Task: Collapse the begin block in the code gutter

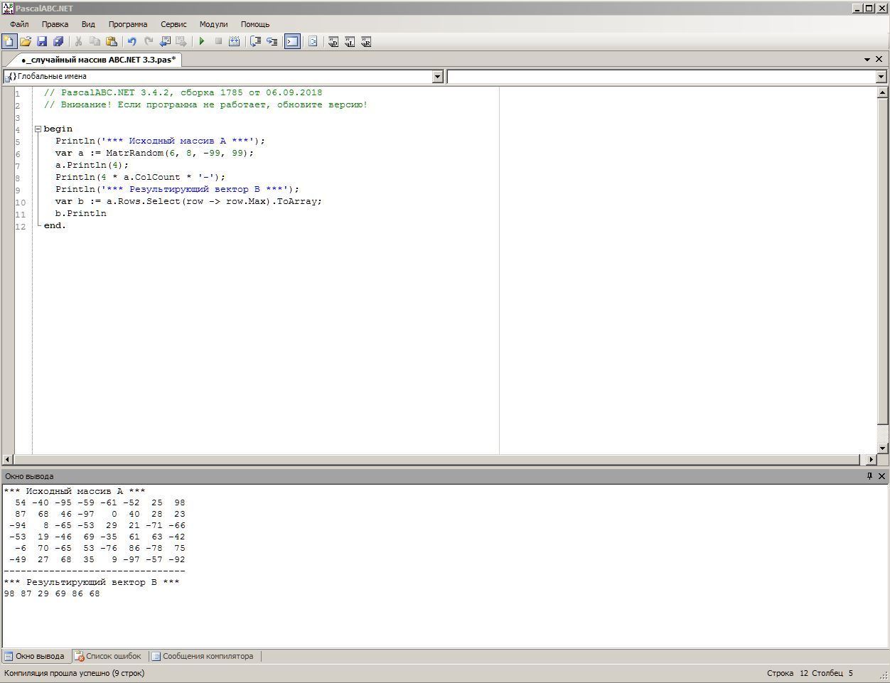Action: (38, 129)
